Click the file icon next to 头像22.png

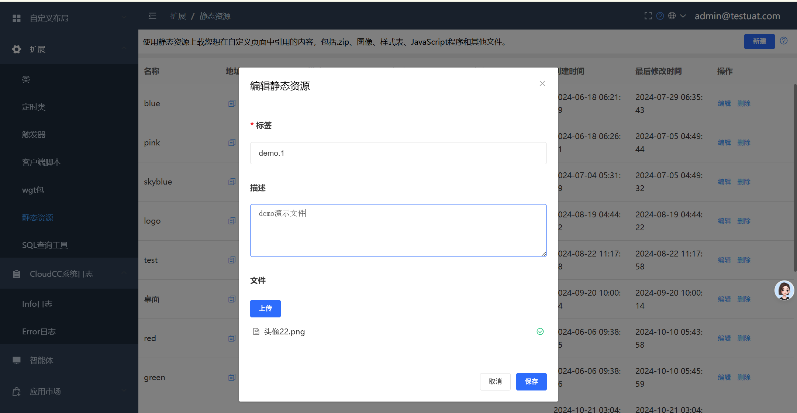pos(256,331)
